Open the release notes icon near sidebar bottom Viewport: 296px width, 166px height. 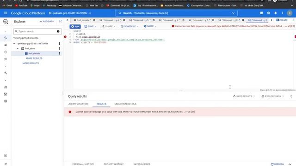6,156
